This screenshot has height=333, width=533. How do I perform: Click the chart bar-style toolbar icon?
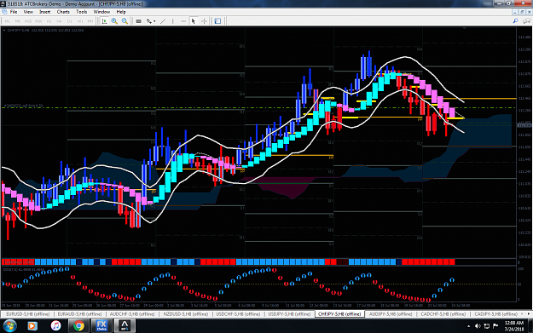(138, 21)
